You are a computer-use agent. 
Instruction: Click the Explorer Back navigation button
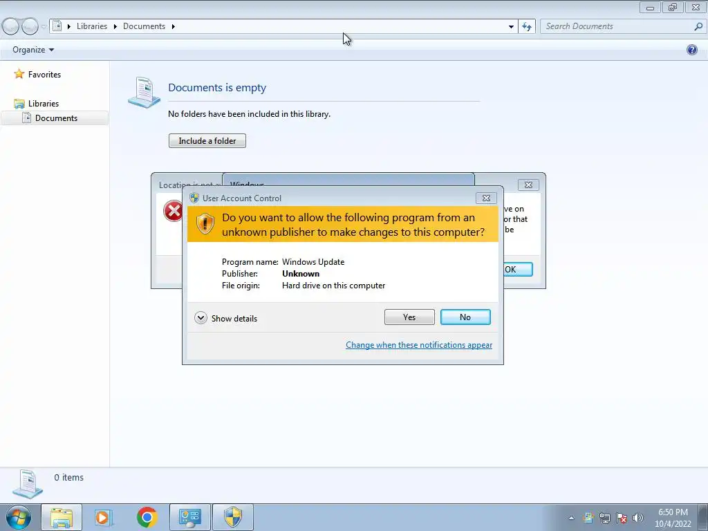click(x=10, y=27)
